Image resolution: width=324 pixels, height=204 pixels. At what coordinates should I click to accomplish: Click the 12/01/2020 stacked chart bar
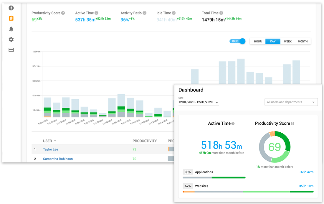[x=47, y=107]
